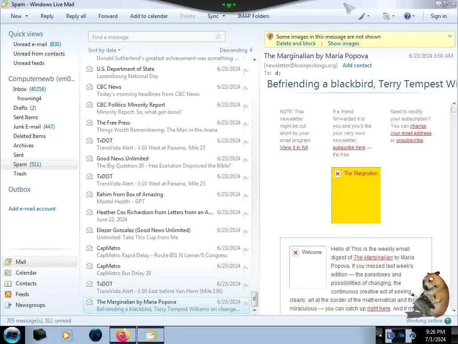The height and width of the screenshot is (344, 458).
Task: Flag the U.S. Department of State message
Action: pos(246,71)
